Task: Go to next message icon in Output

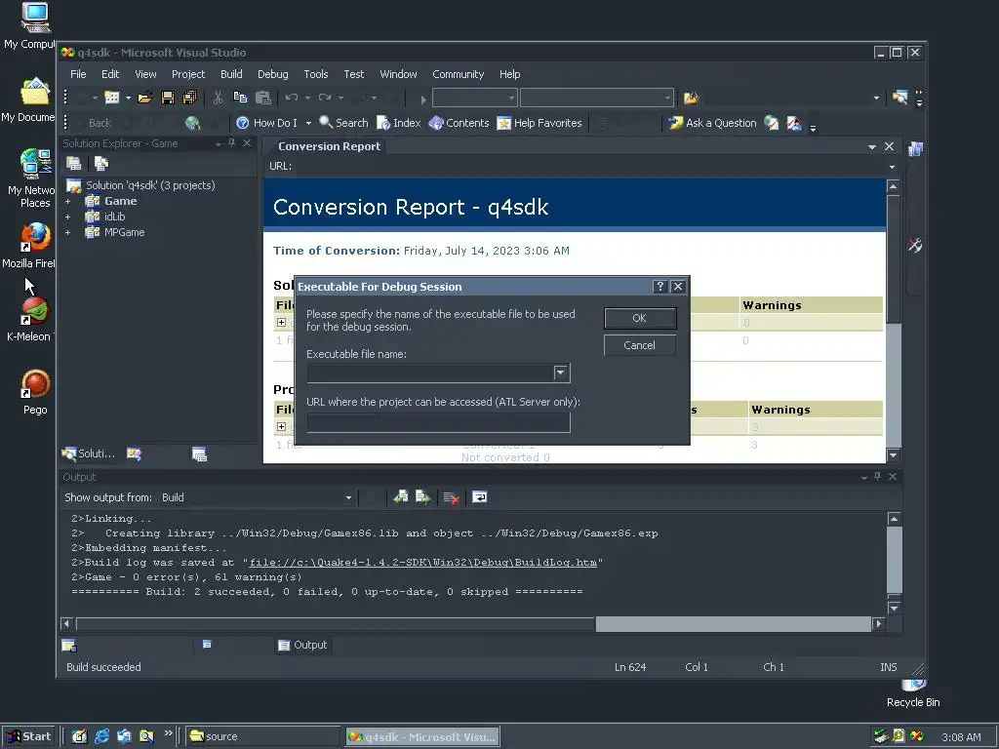Action: pyautogui.click(x=423, y=496)
